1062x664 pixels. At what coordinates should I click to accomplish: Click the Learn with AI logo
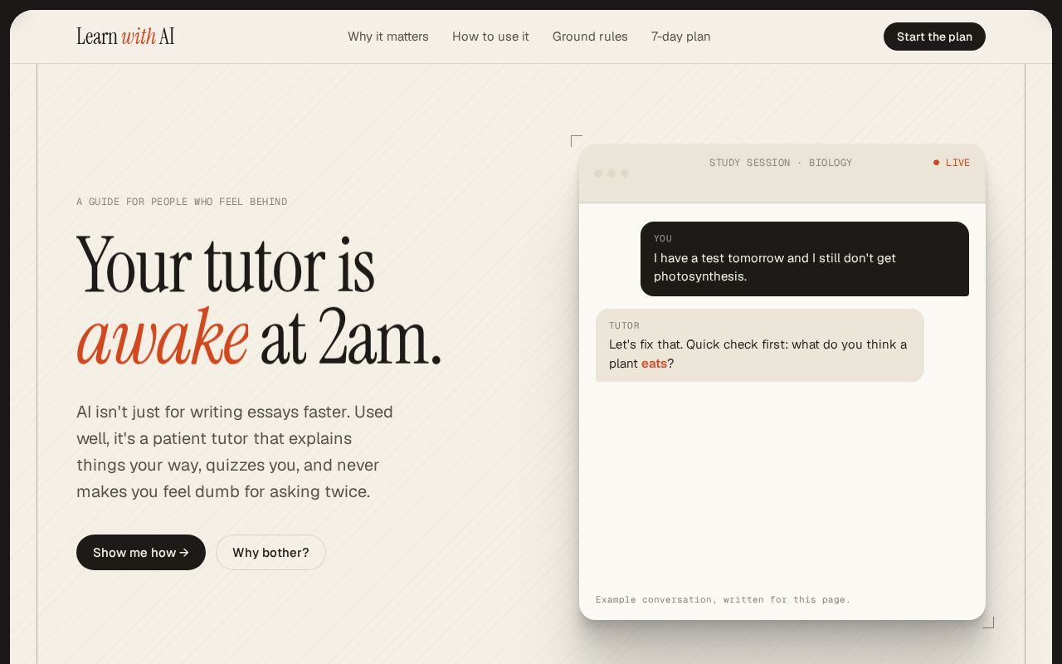(x=125, y=37)
